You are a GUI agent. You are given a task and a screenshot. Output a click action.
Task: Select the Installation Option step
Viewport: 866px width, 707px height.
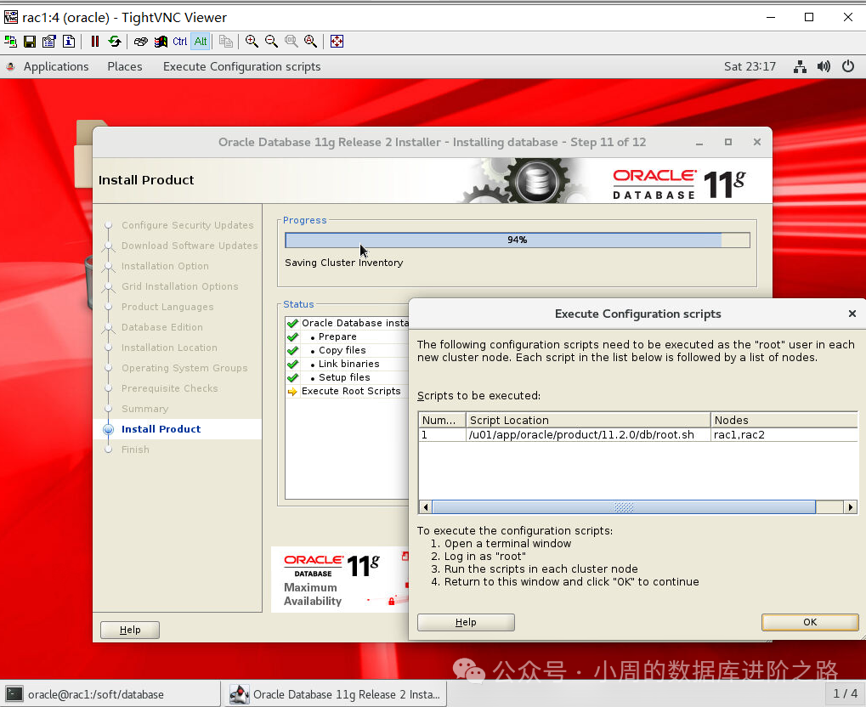[165, 266]
